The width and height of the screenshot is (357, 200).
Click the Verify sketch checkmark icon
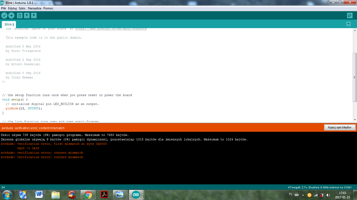tap(4, 16)
